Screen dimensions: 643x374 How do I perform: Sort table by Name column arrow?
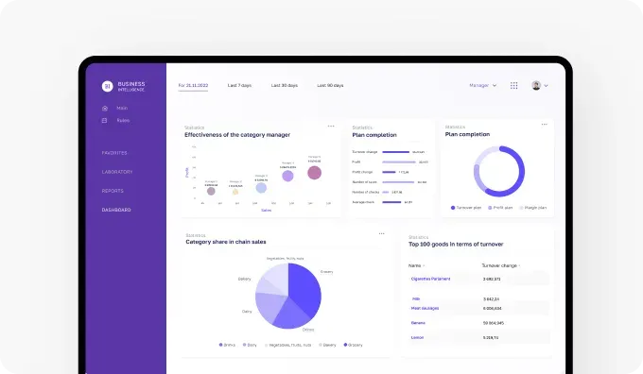(424, 265)
